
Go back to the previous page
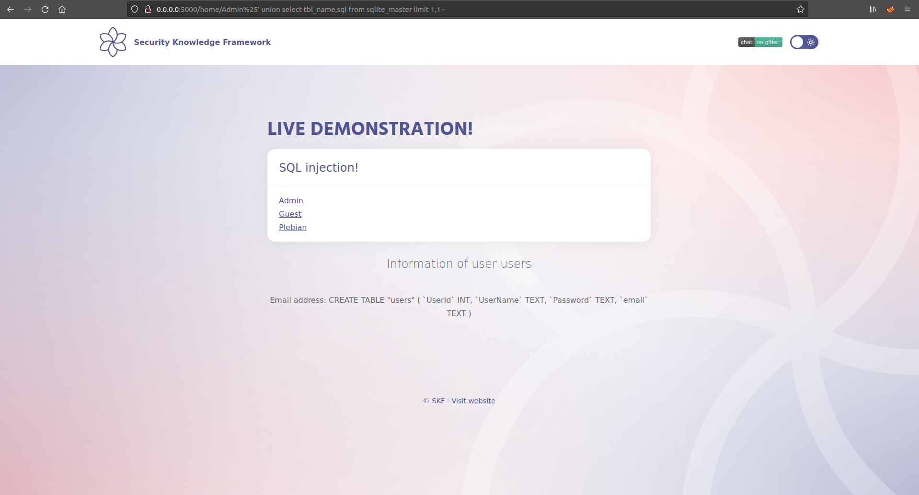(x=11, y=9)
